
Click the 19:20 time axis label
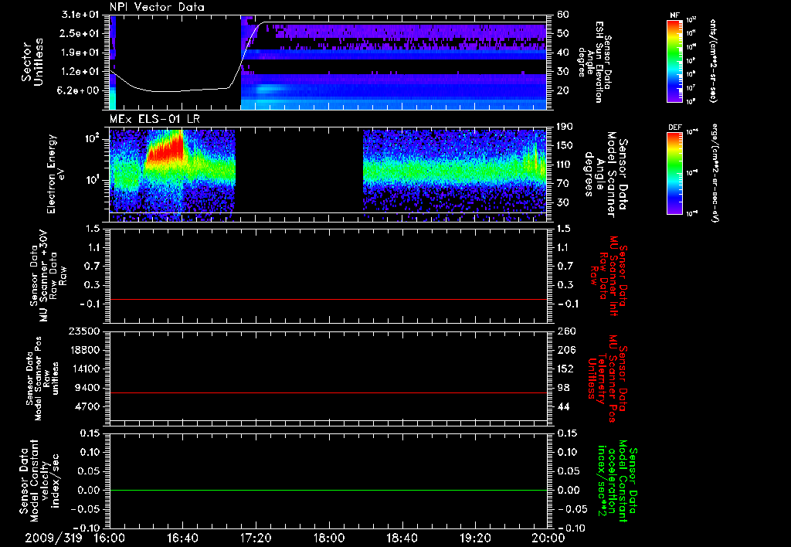(x=475, y=538)
